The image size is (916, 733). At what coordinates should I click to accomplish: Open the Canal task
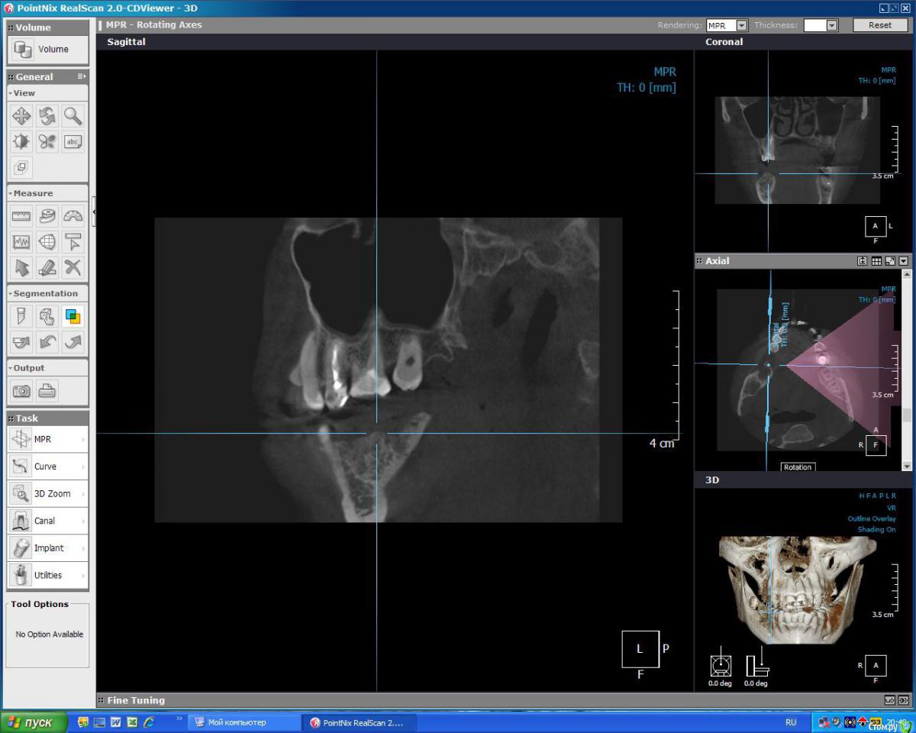[47, 521]
